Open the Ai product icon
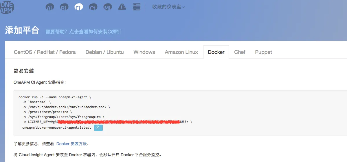The image size is (347, 162). tap(50, 7)
